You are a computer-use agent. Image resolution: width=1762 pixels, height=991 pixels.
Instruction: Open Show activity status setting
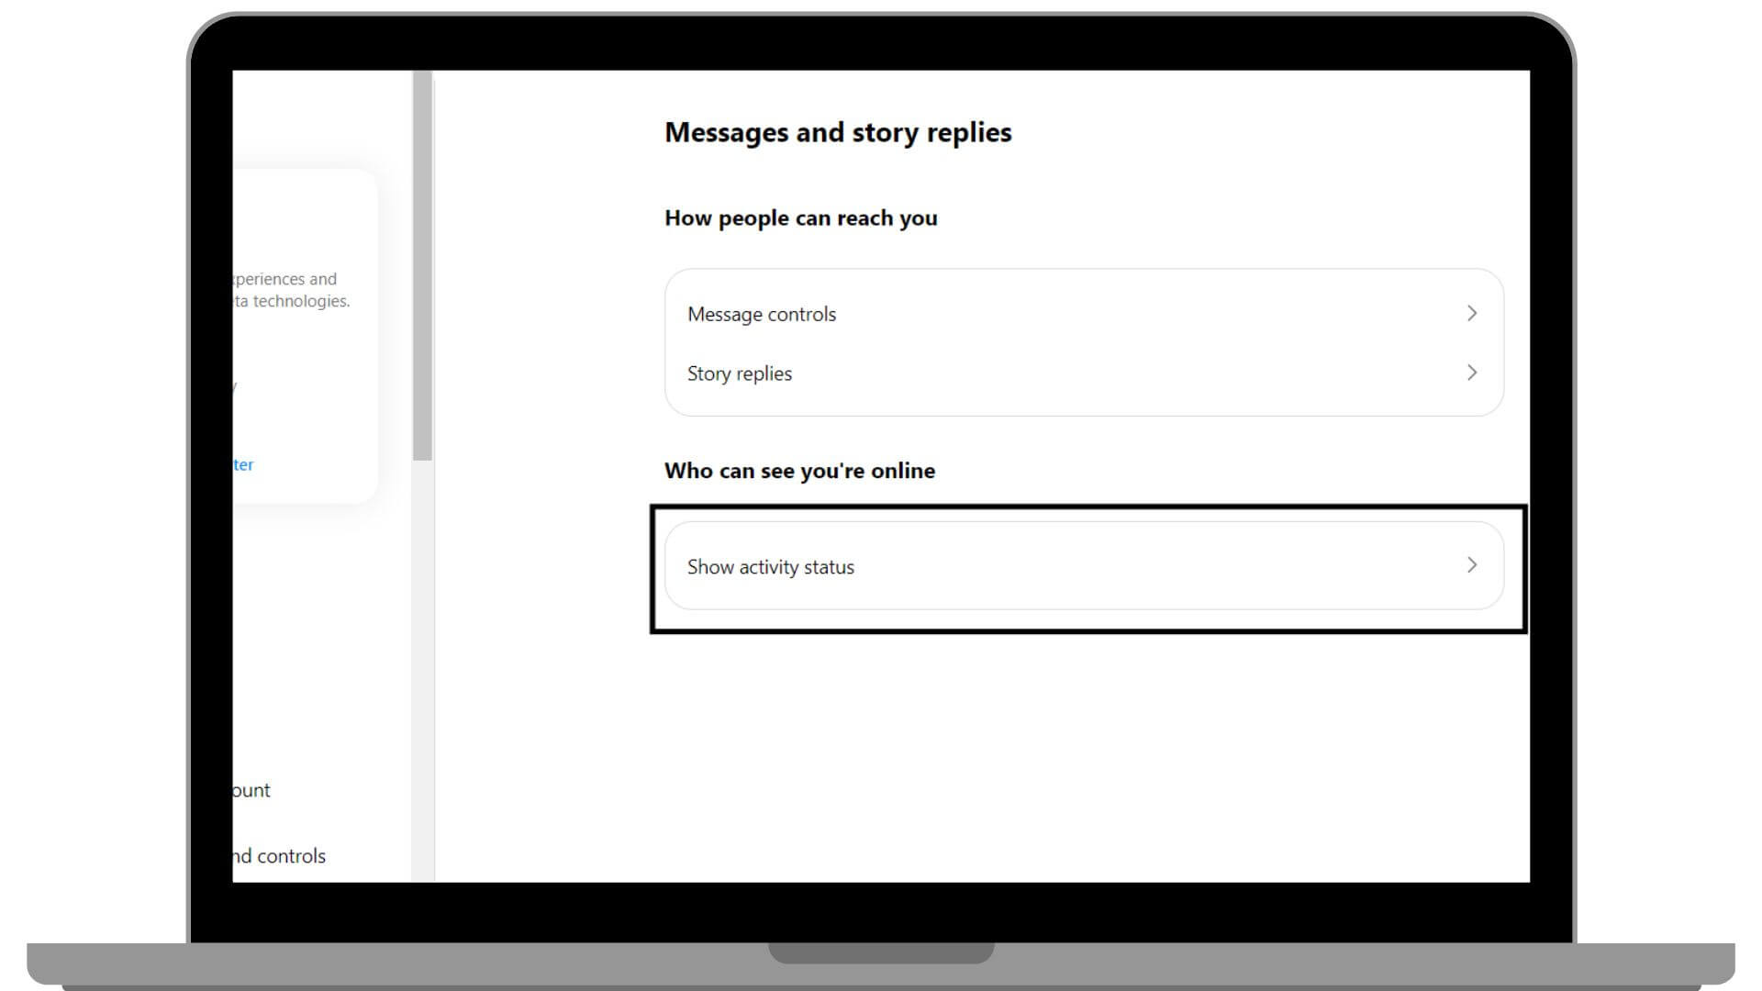(1084, 566)
